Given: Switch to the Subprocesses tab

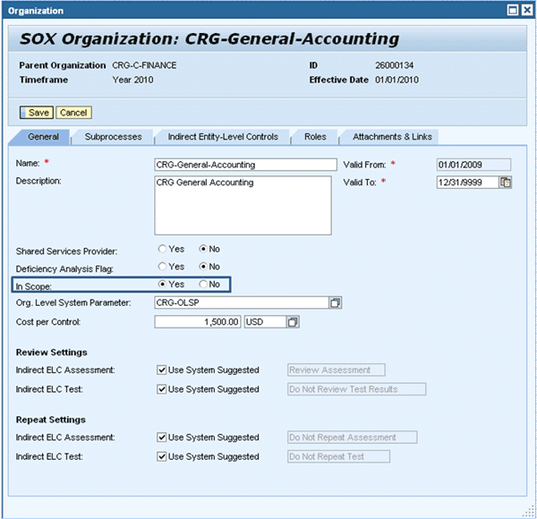Looking at the screenshot, I should (113, 137).
